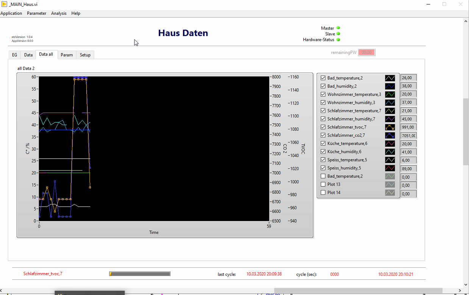Screen dimensions: 469x295
Task: Click Schlafzimmer_humidity,7 plot style icon
Action: click(390, 119)
